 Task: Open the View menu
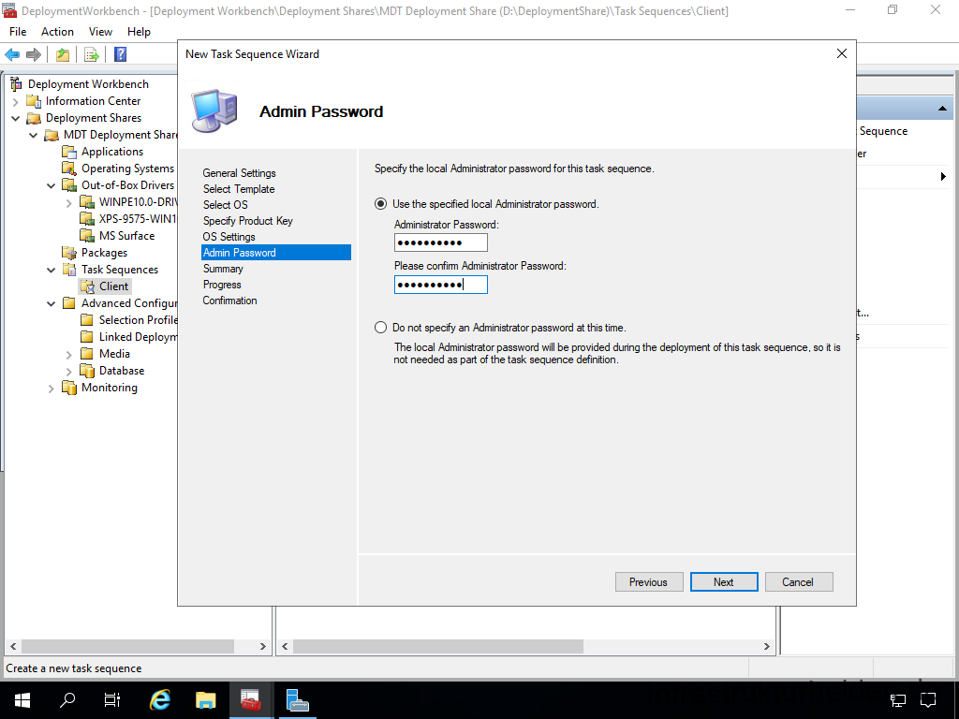pyautogui.click(x=100, y=32)
